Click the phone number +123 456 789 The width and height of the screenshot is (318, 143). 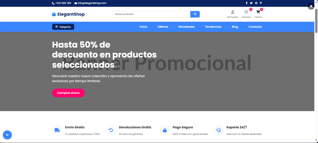(x=63, y=3)
